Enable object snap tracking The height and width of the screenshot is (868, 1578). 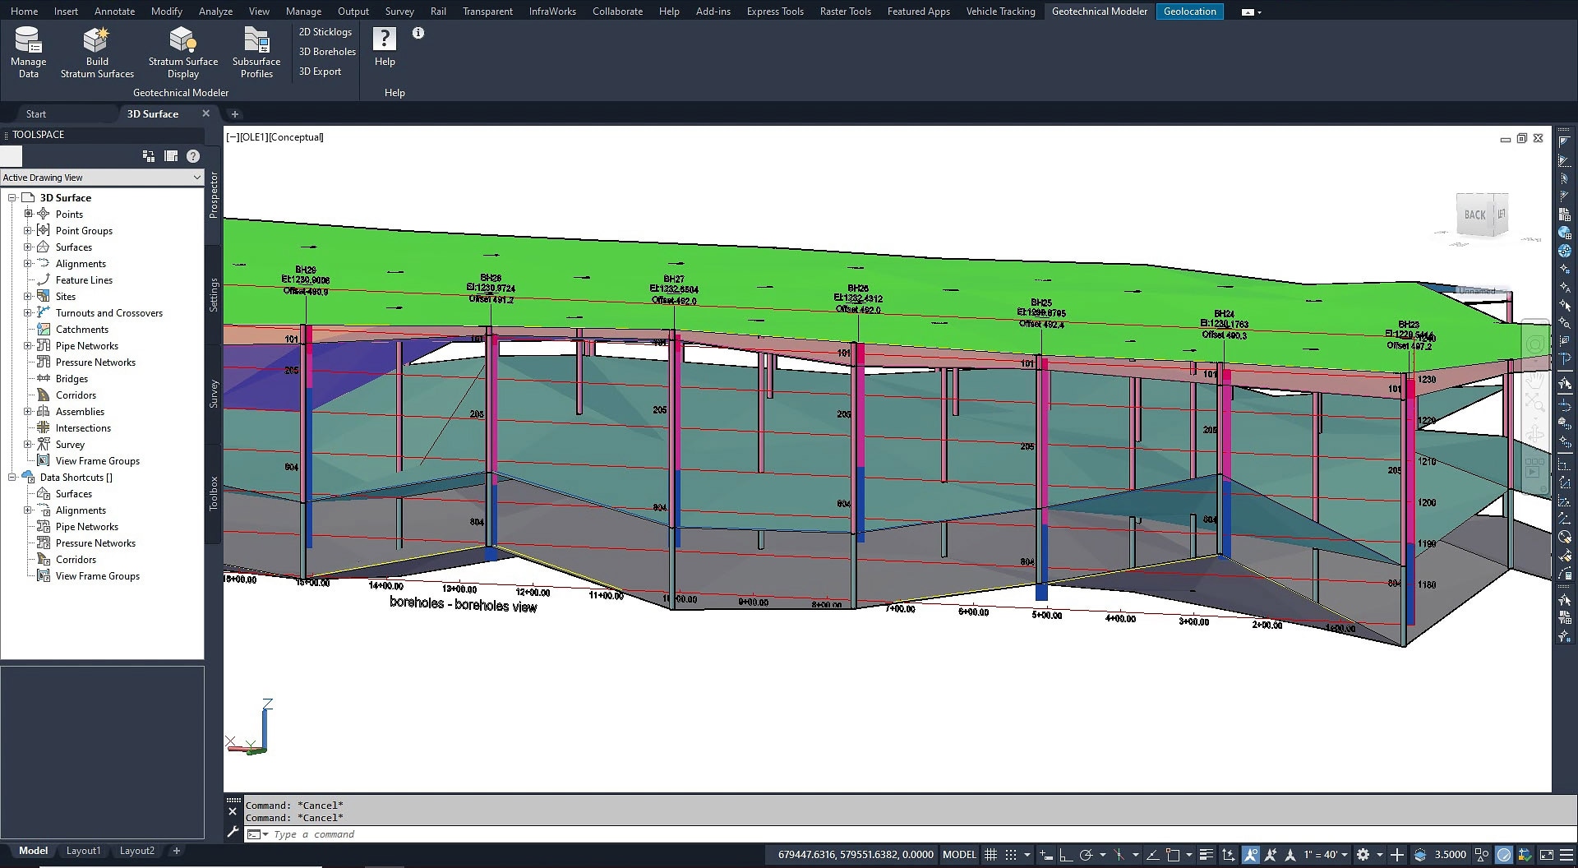point(1151,855)
